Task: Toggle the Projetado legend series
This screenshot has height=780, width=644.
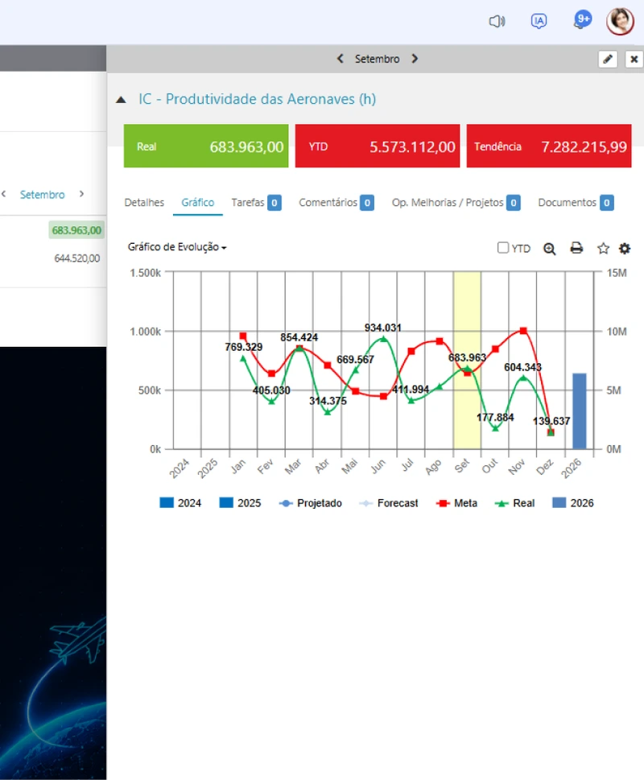Action: click(310, 503)
